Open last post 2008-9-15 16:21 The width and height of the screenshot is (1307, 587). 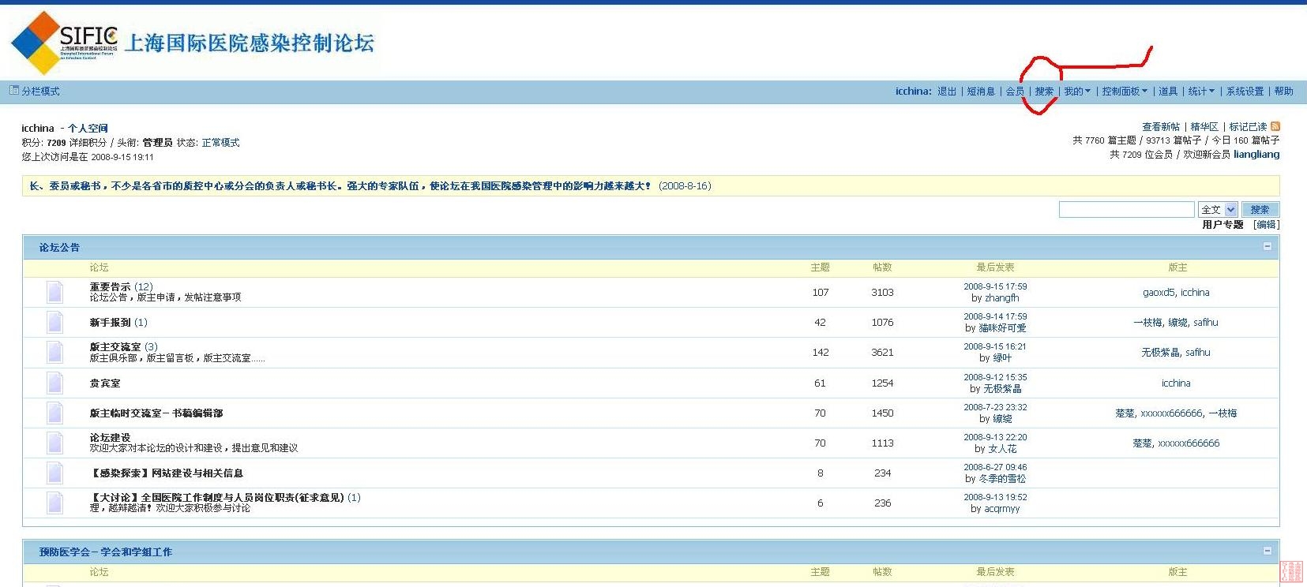click(995, 346)
